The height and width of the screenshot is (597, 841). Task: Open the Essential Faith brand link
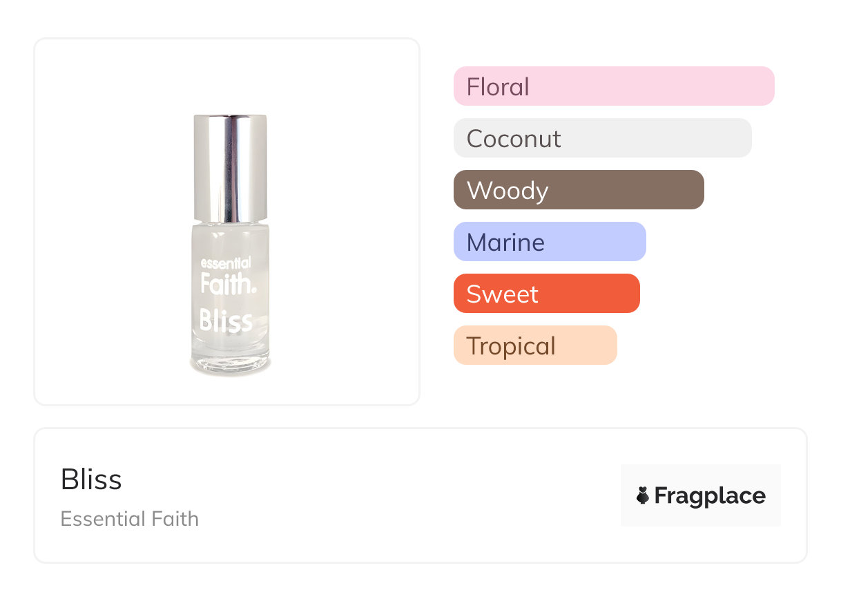129,519
